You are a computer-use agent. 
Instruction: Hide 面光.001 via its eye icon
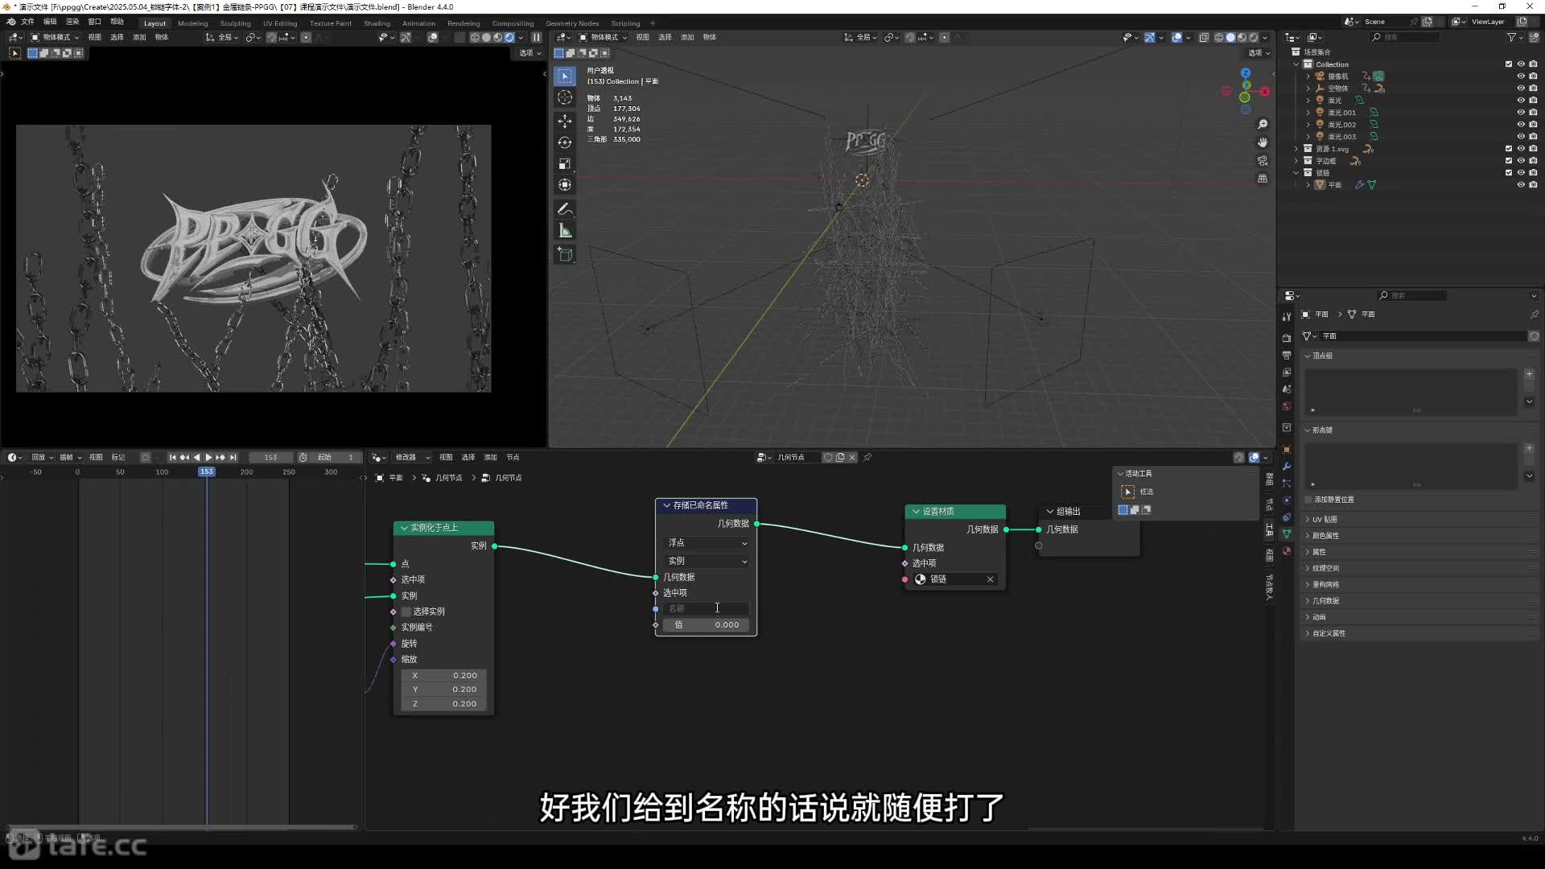[1521, 113]
